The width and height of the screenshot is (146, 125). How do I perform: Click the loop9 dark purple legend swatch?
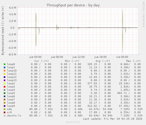click(5, 106)
